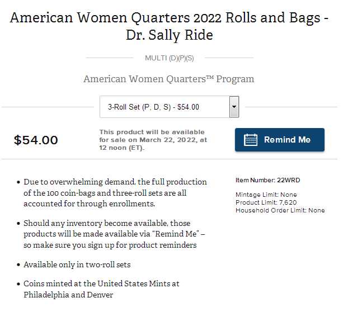The width and height of the screenshot is (343, 312).
Task: Click the calendar icon on Remind Me button
Action: (251, 140)
